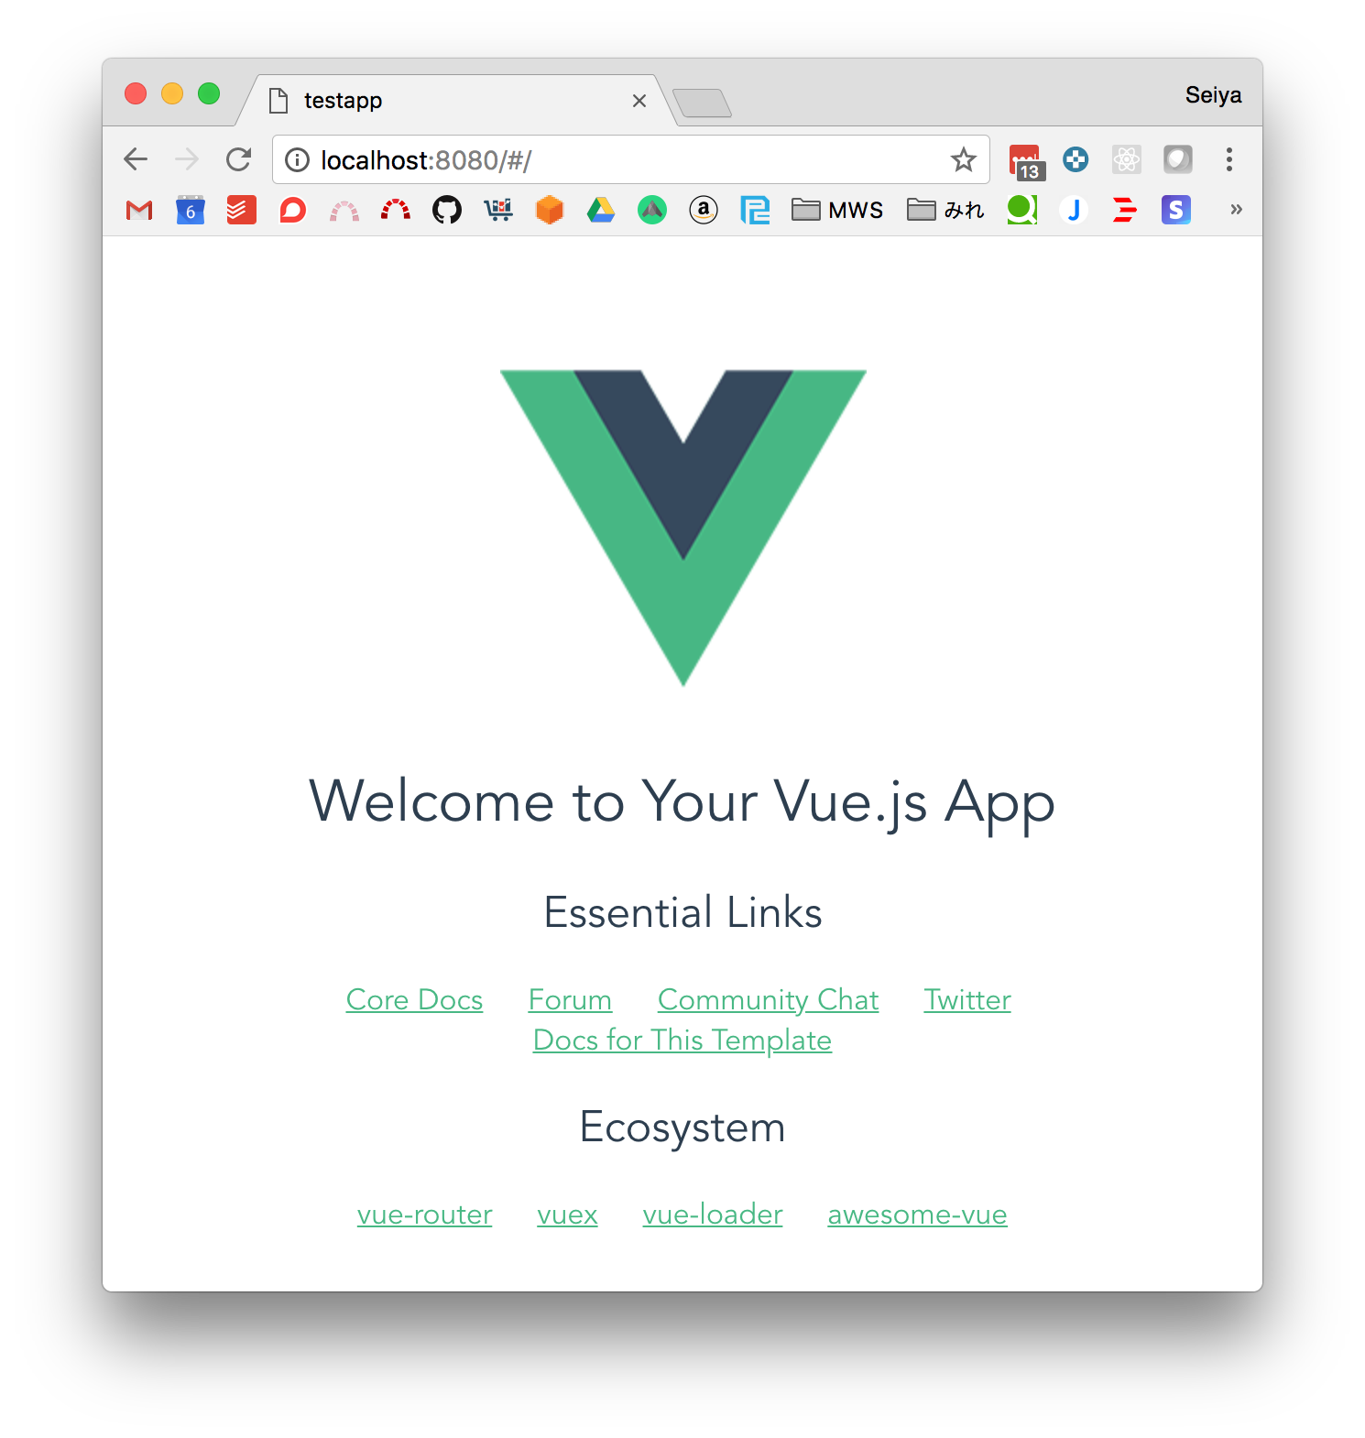Click the red calendar extension with badge 13
Image resolution: width=1365 pixels, height=1438 pixels.
(1026, 161)
